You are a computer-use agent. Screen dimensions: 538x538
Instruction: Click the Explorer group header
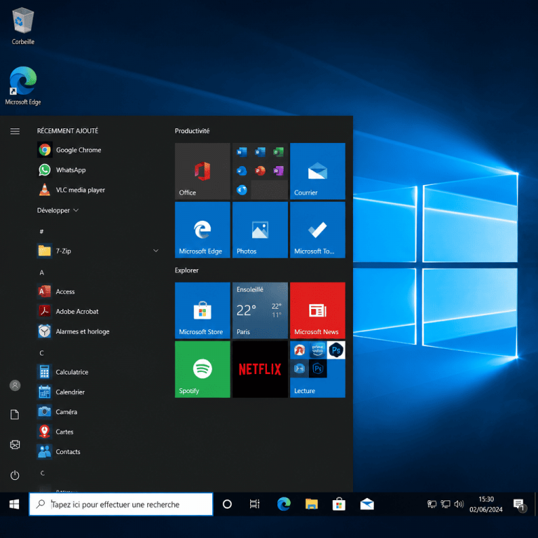186,270
